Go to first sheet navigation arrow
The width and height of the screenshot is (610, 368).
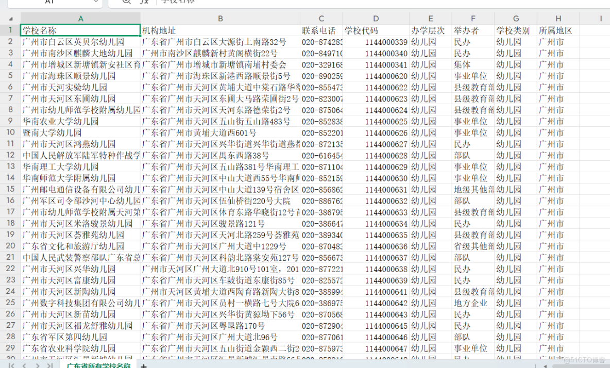[x=11, y=365]
